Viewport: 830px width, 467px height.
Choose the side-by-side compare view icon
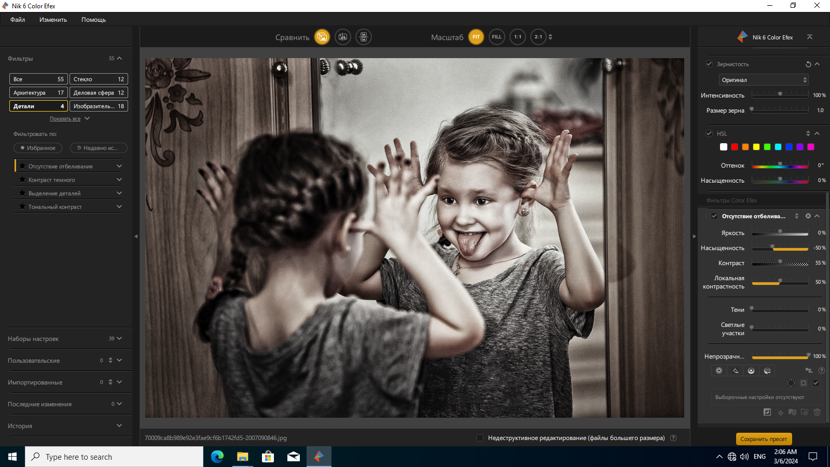click(364, 37)
